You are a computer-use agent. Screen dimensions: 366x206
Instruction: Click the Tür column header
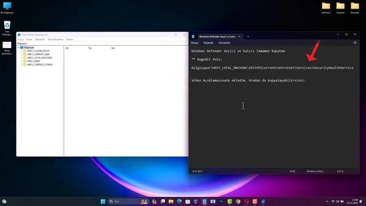(x=90, y=48)
